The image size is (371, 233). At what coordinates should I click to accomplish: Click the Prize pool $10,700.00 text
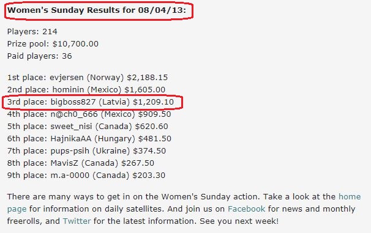[x=53, y=43]
